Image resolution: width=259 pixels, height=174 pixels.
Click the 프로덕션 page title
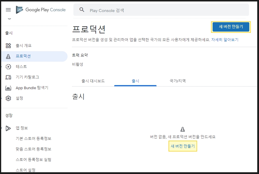[x=89, y=29]
